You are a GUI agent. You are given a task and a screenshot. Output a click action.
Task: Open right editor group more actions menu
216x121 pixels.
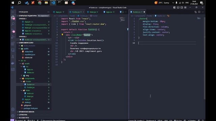click(202, 12)
